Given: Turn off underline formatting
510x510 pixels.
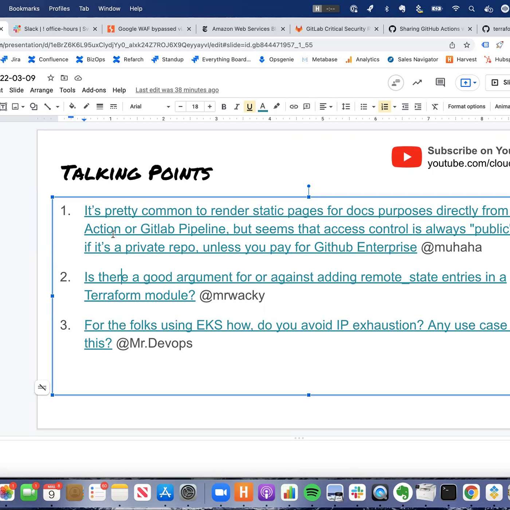Looking at the screenshot, I should pos(250,107).
